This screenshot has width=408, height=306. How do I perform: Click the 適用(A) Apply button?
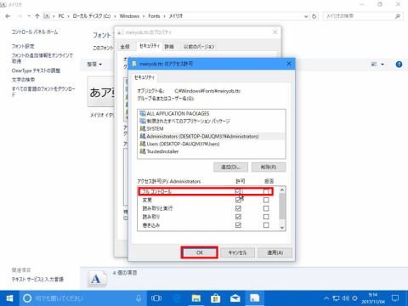(275, 252)
